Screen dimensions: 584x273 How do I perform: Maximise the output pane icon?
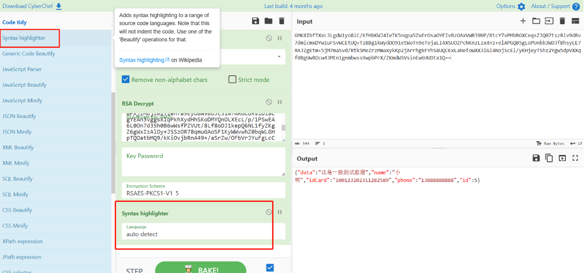coord(575,158)
